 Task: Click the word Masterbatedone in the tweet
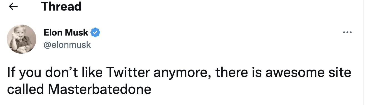100,89
